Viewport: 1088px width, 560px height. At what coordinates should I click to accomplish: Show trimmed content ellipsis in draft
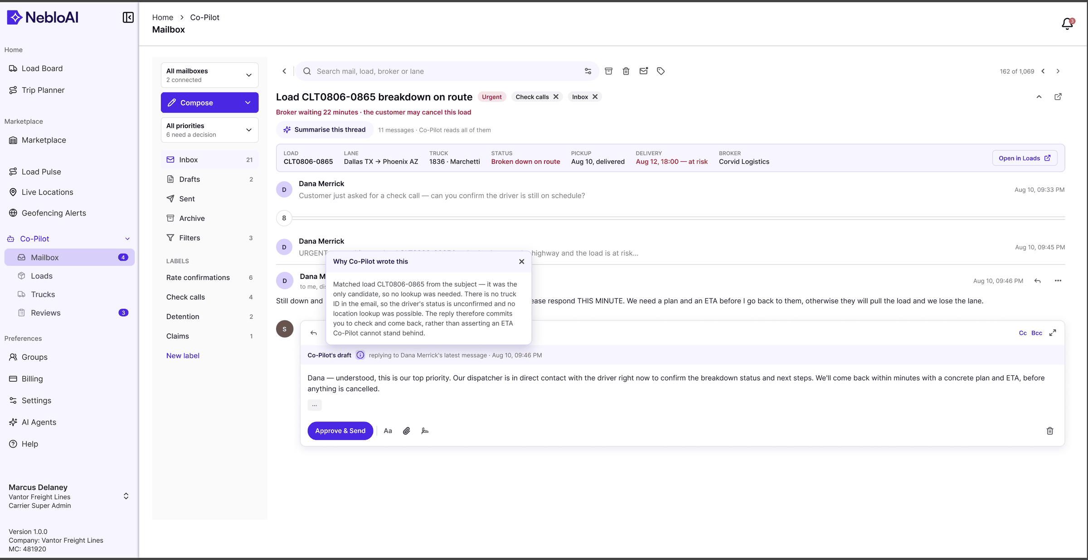coord(315,405)
